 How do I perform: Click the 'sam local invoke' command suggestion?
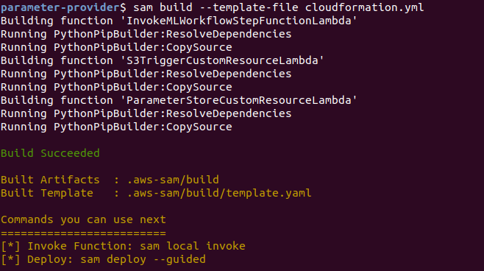click(193, 246)
